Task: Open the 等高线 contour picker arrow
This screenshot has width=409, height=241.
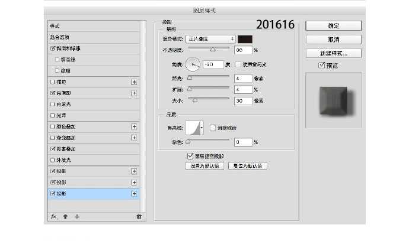Action: (202, 128)
